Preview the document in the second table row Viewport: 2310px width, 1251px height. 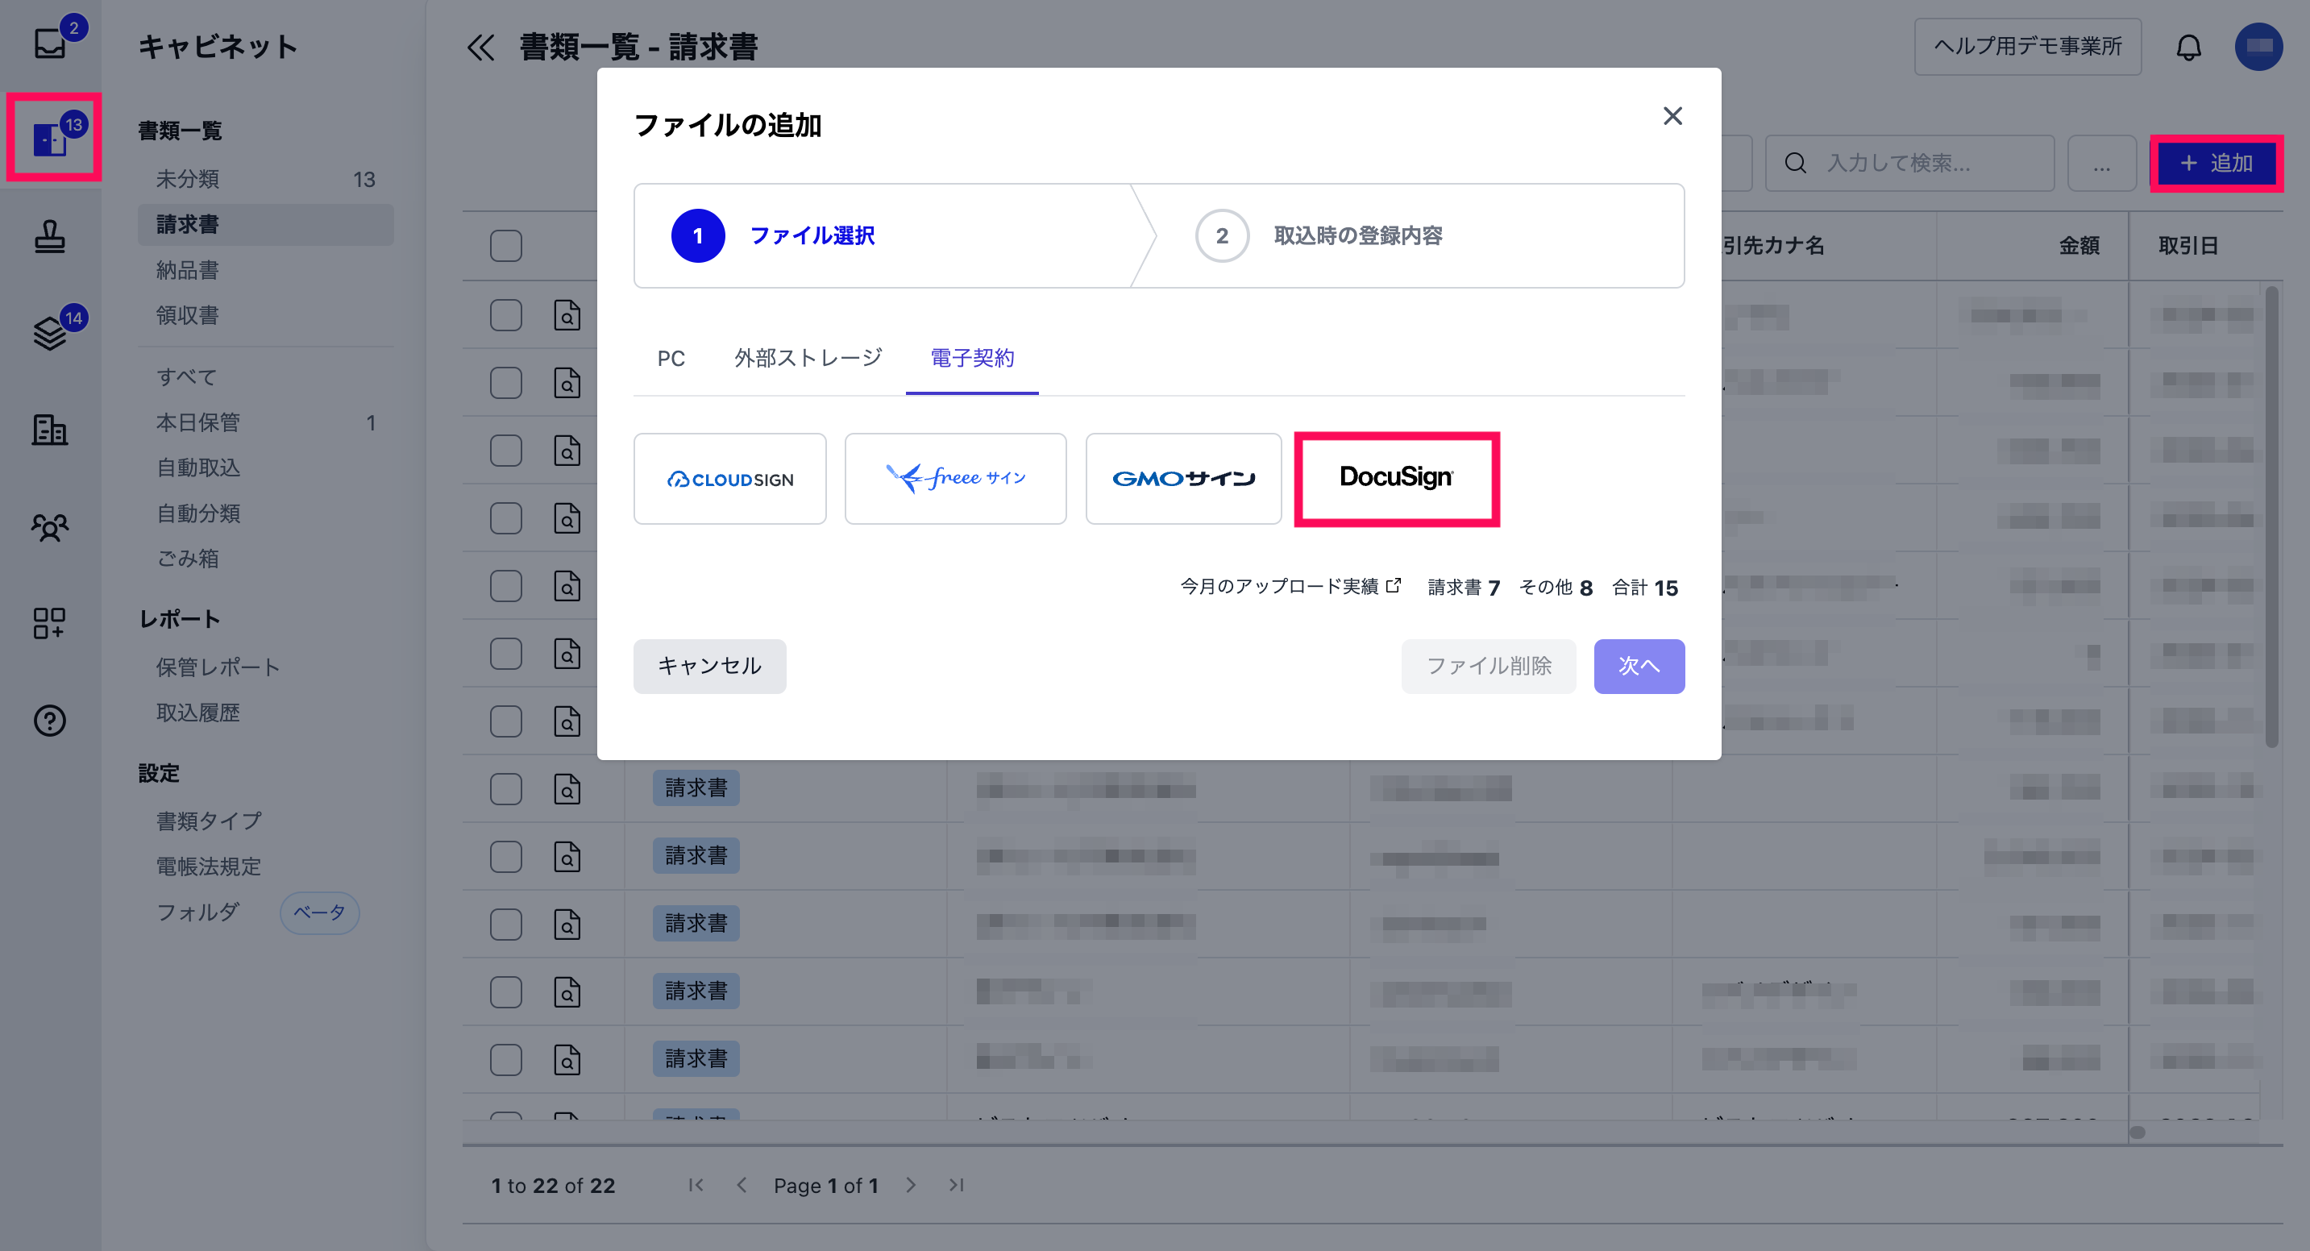[567, 383]
